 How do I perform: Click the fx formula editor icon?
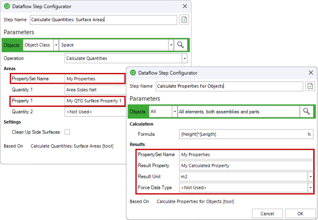pos(309,134)
